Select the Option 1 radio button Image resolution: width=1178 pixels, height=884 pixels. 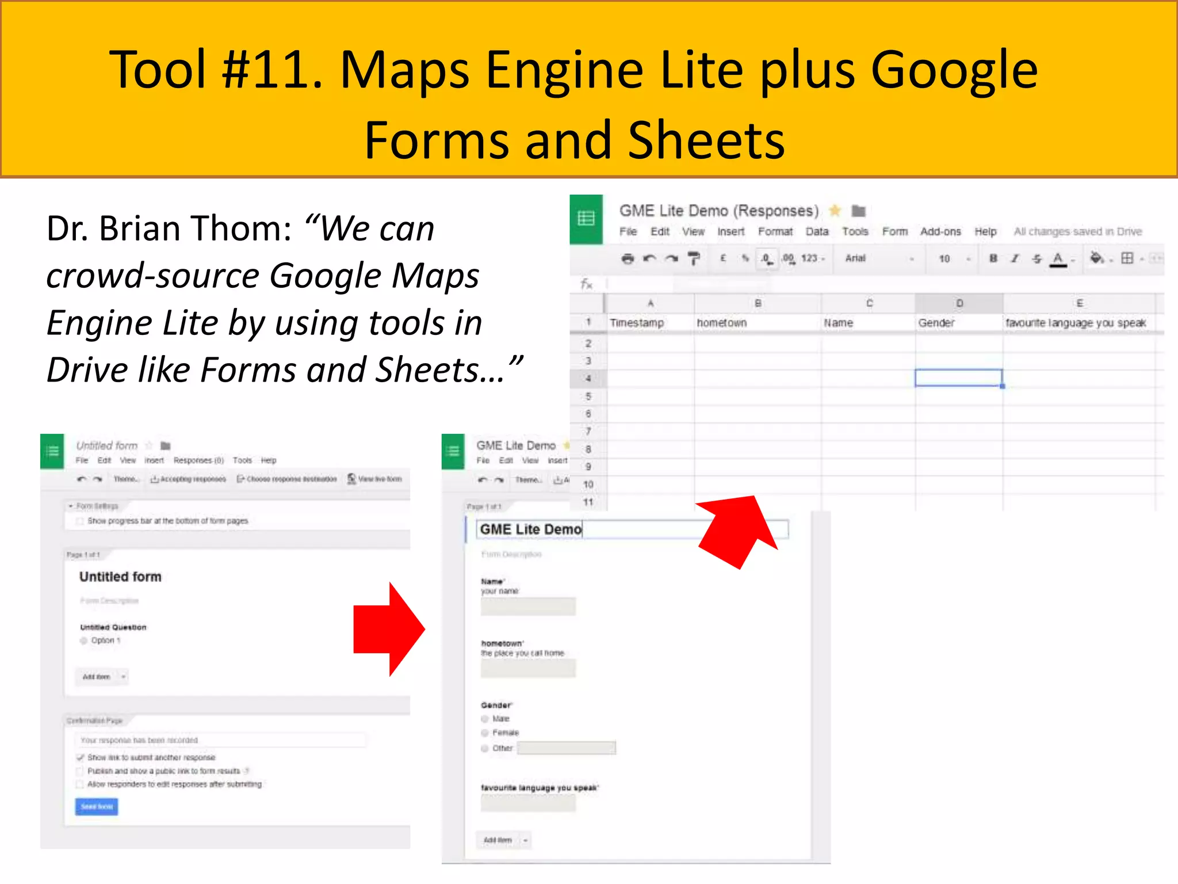point(84,641)
